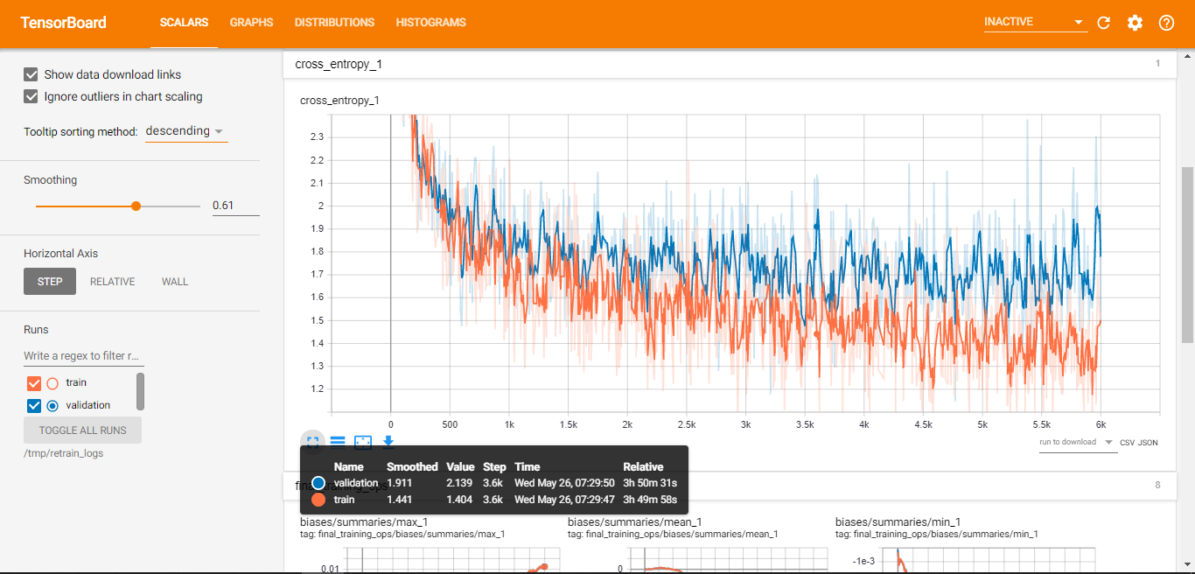Click the smoothing value 0.61 field

[x=235, y=206]
